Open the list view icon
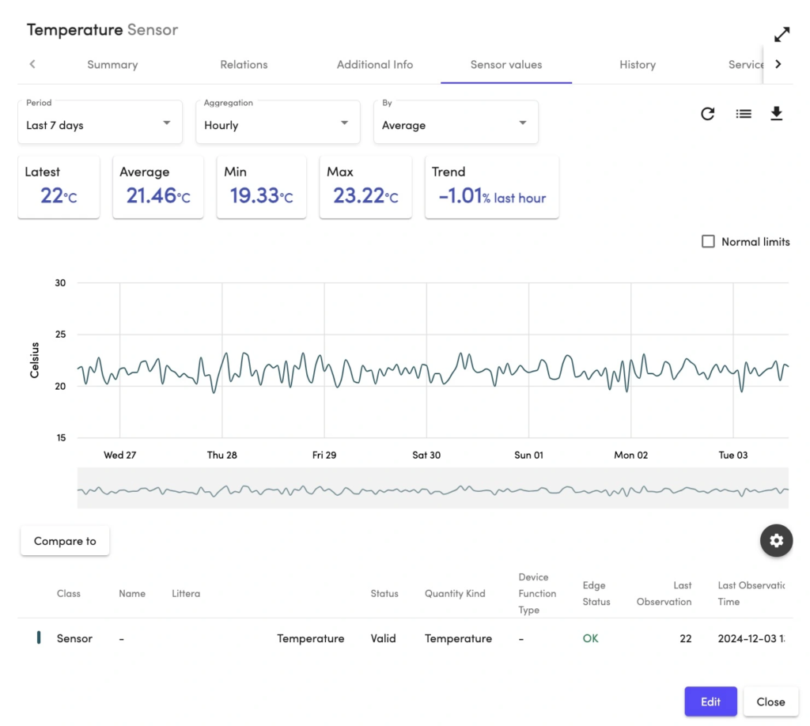 pyautogui.click(x=743, y=114)
